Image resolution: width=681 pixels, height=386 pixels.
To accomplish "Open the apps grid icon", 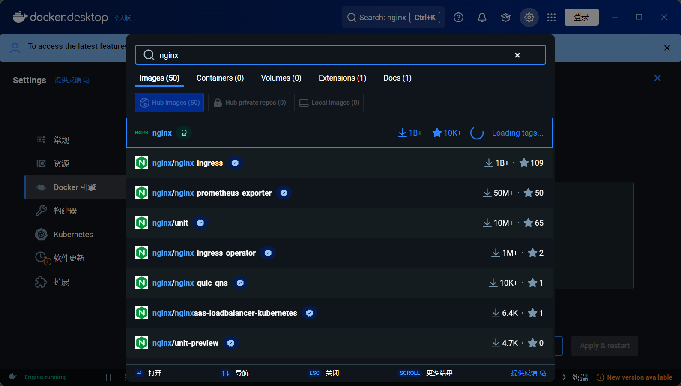I will (551, 18).
